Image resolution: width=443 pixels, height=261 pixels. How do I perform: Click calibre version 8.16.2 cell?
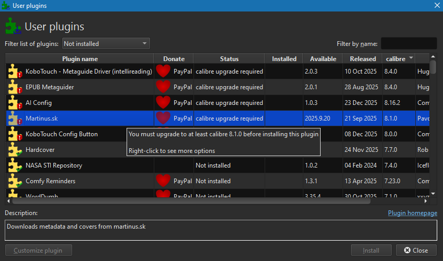point(392,103)
